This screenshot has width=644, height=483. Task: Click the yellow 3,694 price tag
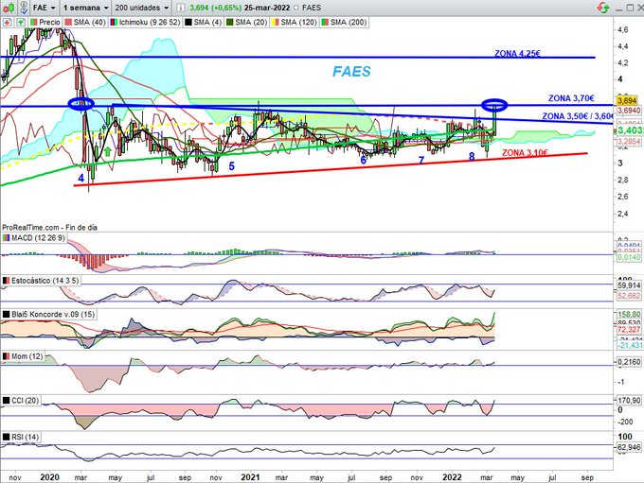pyautogui.click(x=627, y=101)
